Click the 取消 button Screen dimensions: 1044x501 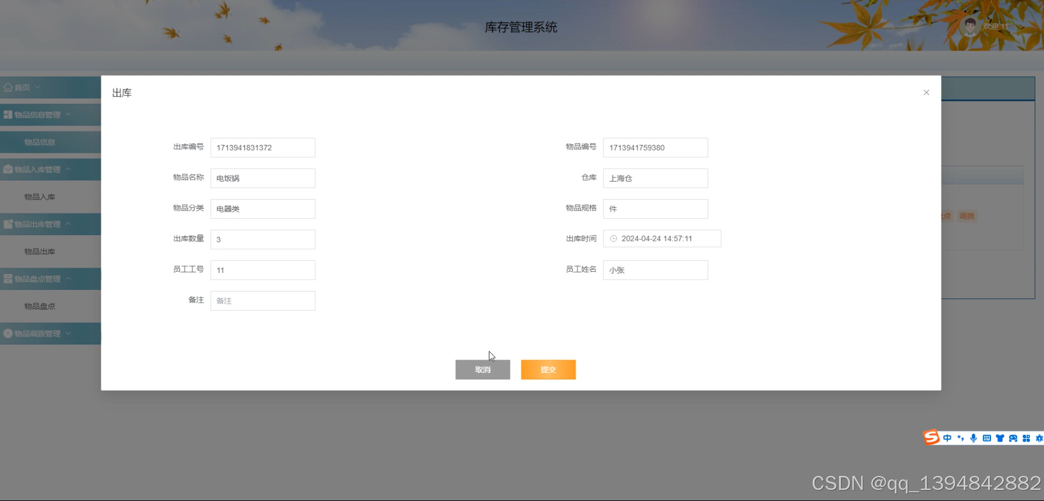482,369
